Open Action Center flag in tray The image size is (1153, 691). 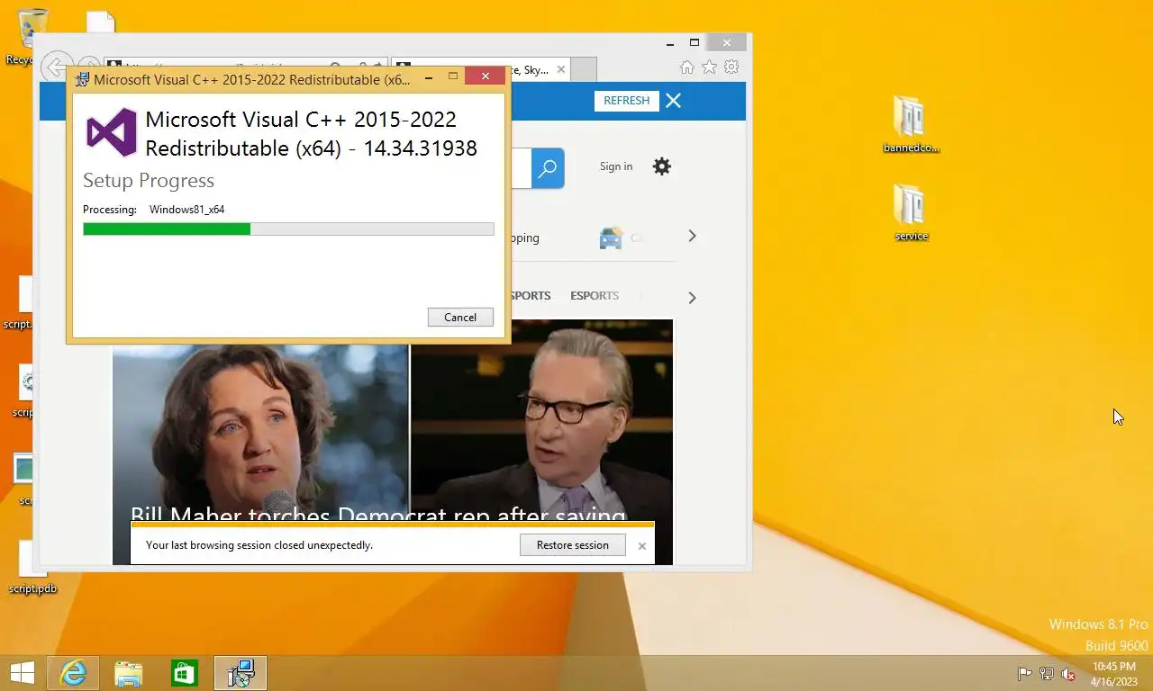(1025, 674)
